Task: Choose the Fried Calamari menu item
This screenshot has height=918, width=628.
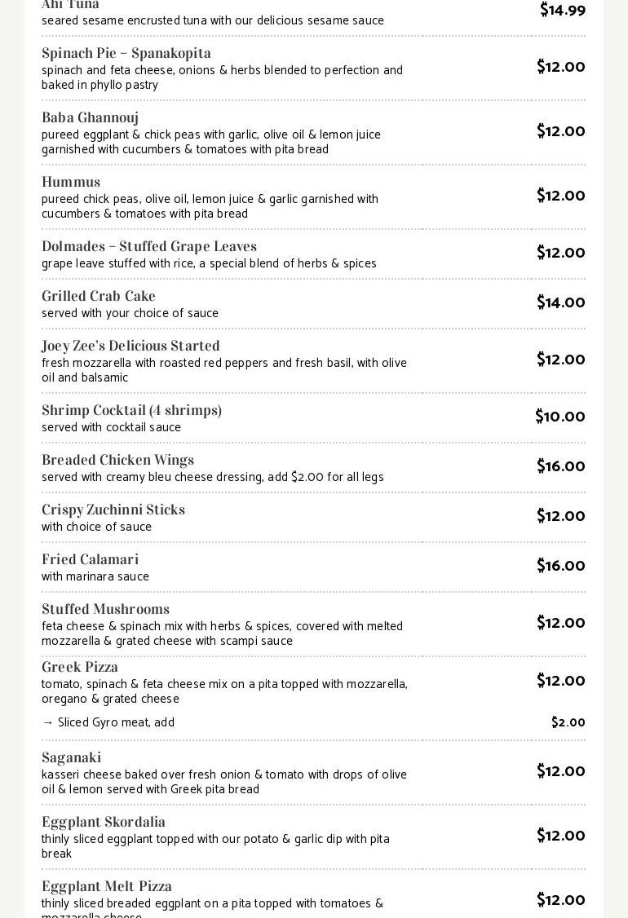Action: click(x=90, y=560)
